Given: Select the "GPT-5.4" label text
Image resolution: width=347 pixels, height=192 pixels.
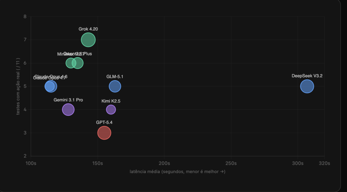Looking at the screenshot, I should pyautogui.click(x=104, y=122).
